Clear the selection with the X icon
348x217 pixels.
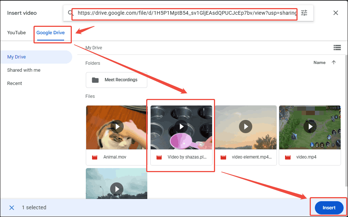pyautogui.click(x=12, y=208)
